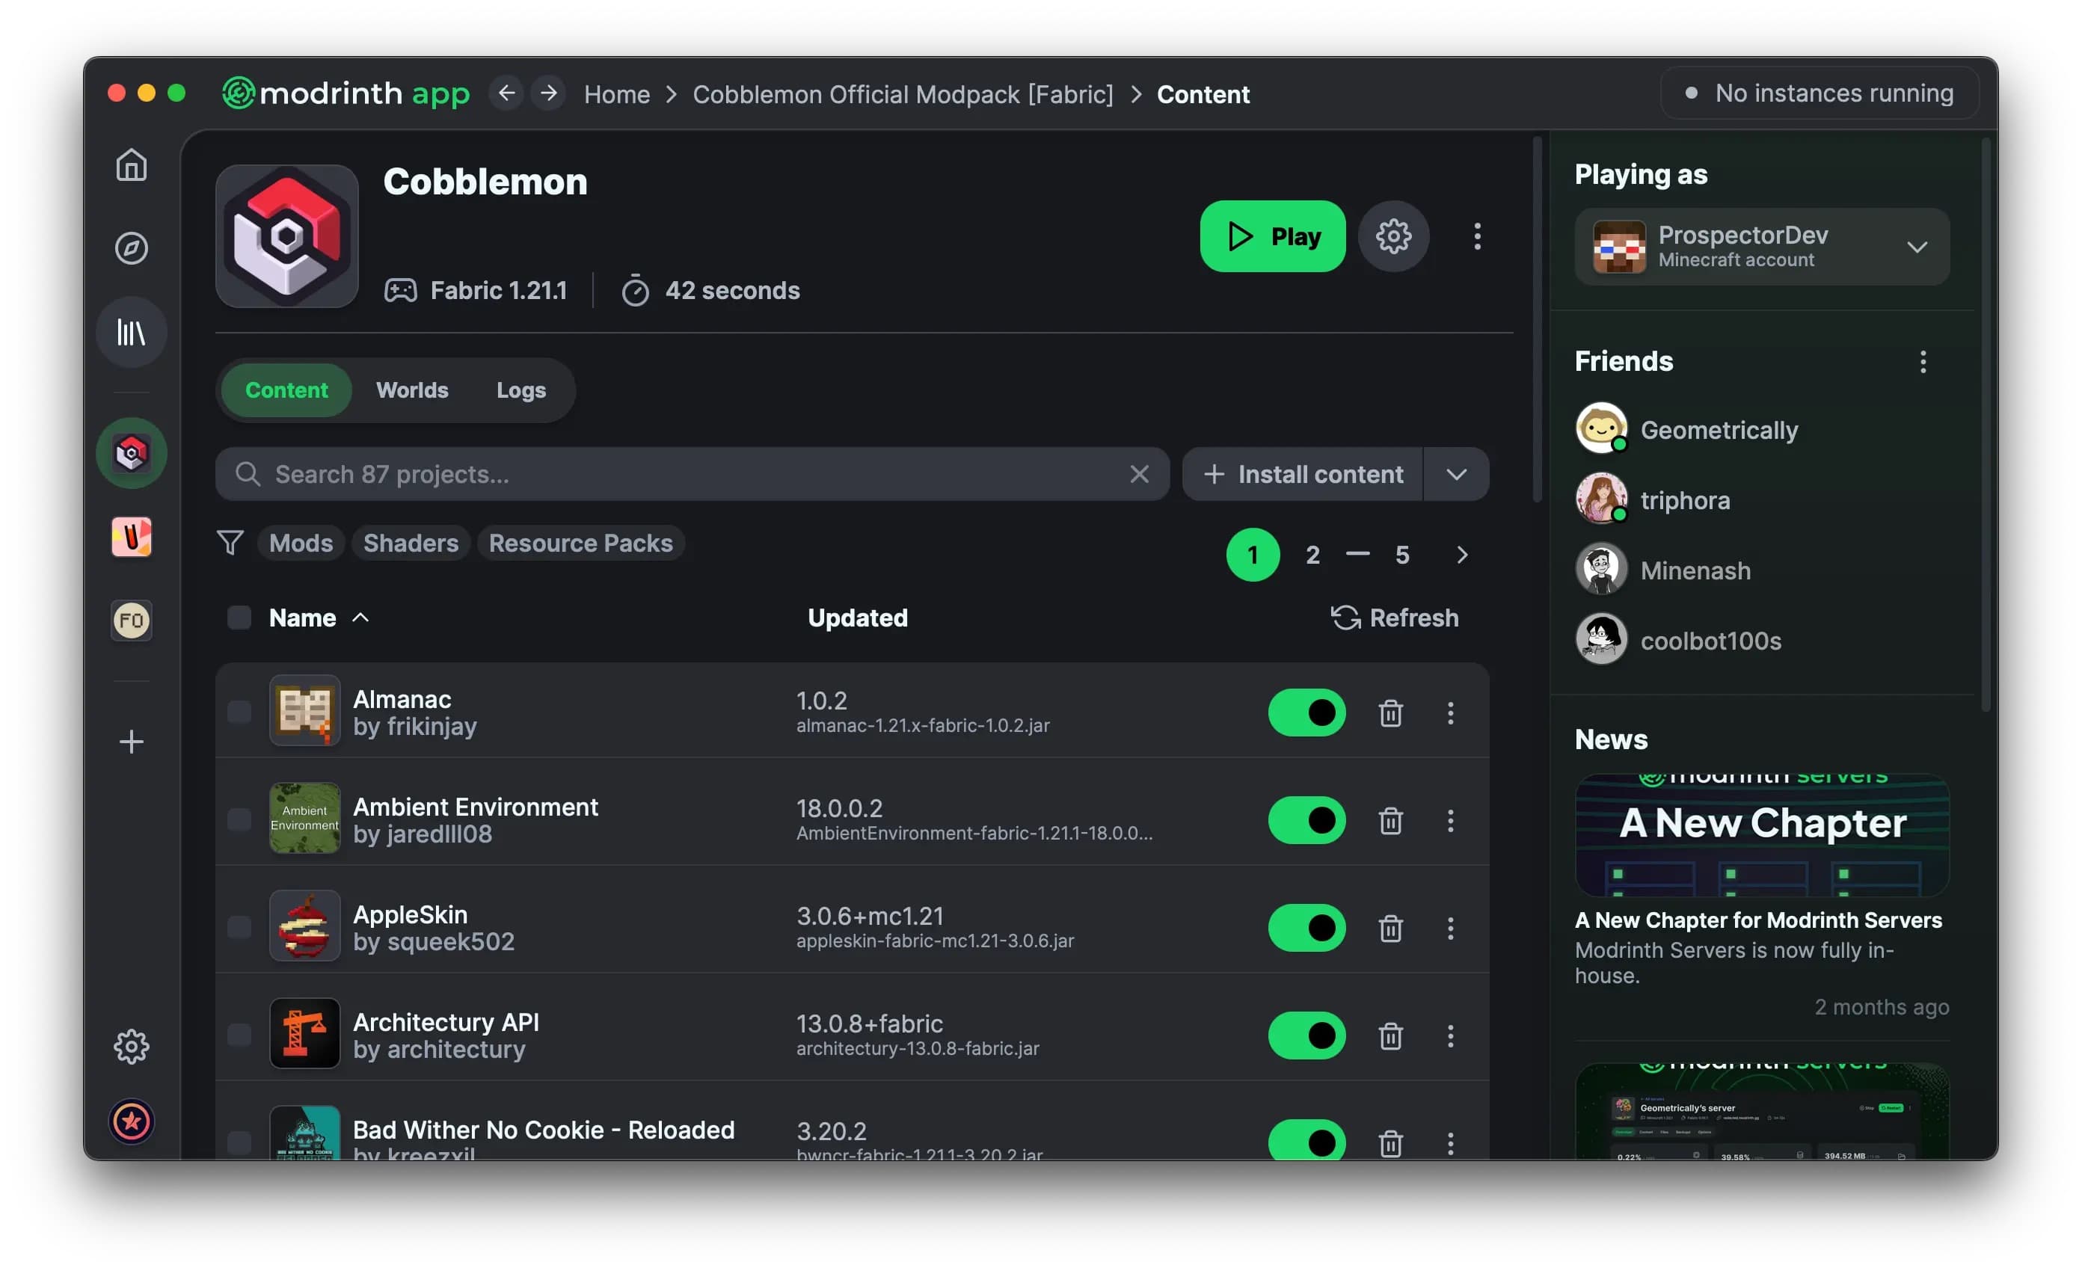
Task: Open the Discover compass icon
Action: pos(131,248)
